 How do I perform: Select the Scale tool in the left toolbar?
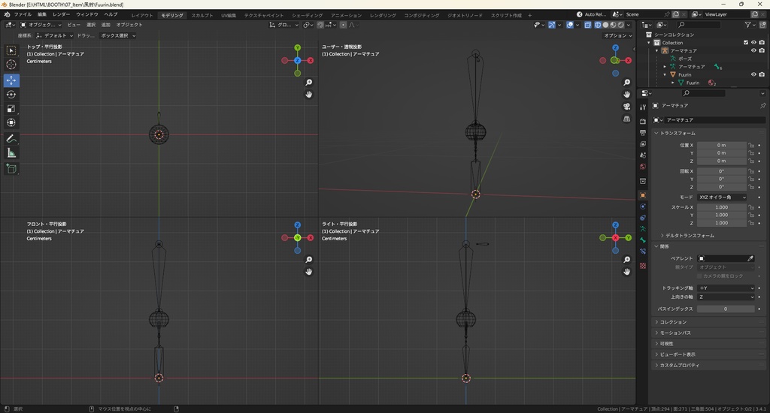11,109
